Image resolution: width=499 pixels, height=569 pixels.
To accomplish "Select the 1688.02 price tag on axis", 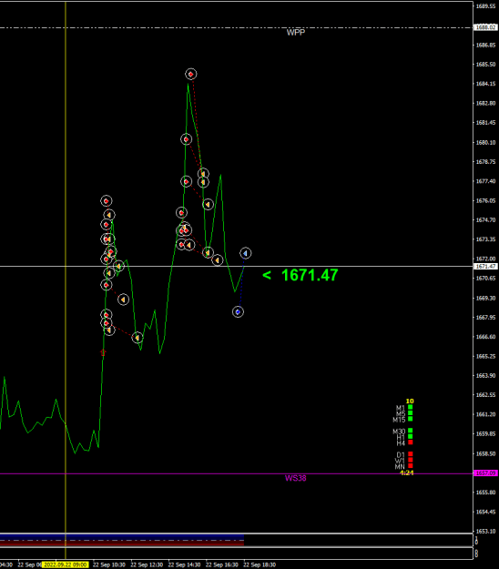I will 485,27.
